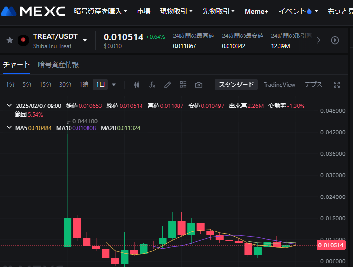This screenshot has width=353, height=267.
Task: Click the 24h volume 12.39M
Action: tap(281, 46)
